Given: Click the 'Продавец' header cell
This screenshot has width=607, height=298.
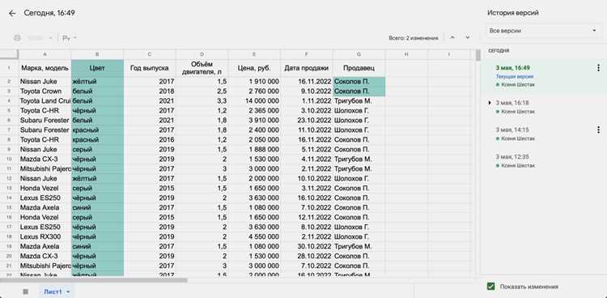Looking at the screenshot, I should tap(359, 68).
